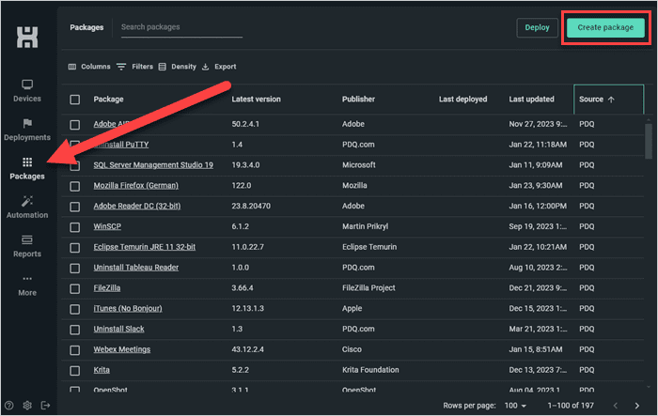Change table Density
The image size is (658, 416).
[177, 67]
